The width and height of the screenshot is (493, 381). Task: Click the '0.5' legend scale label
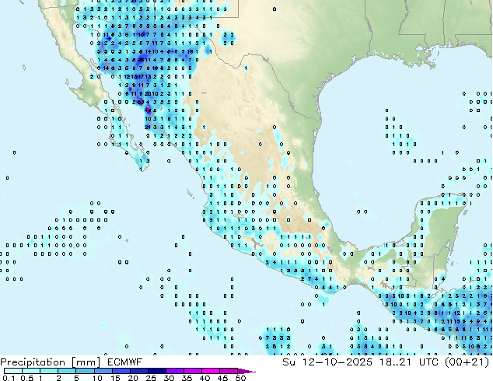27,378
